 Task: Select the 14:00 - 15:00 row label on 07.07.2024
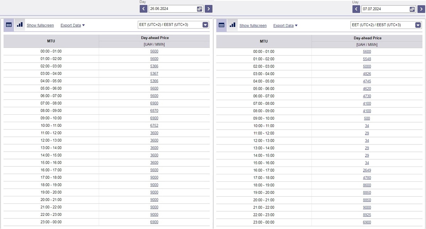point(264,156)
